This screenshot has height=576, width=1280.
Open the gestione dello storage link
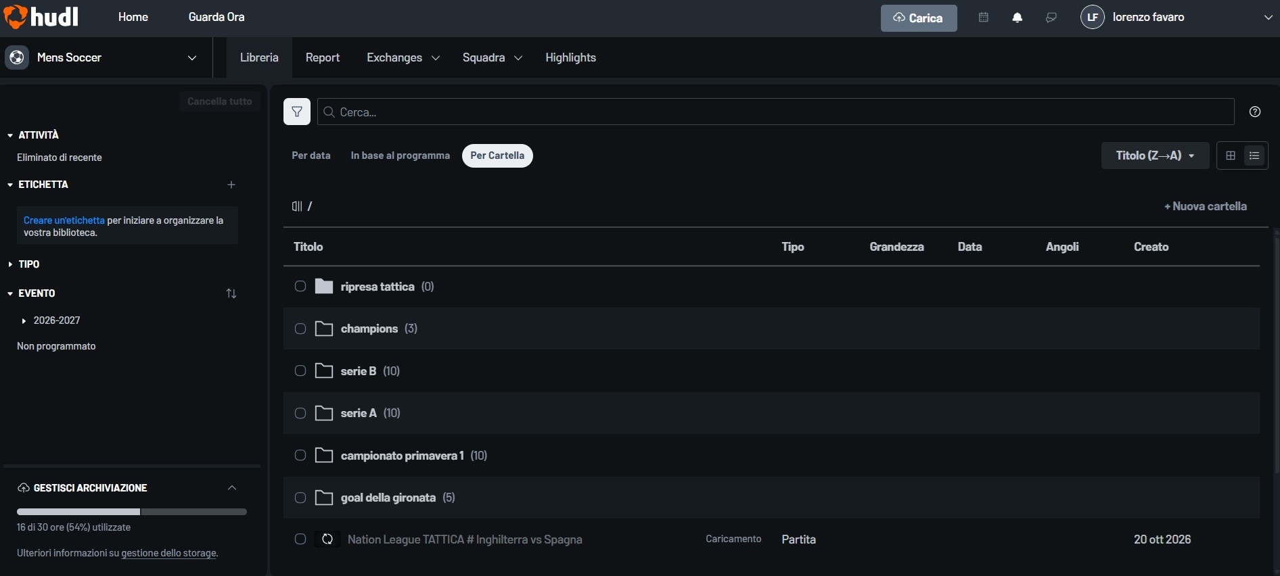(169, 553)
